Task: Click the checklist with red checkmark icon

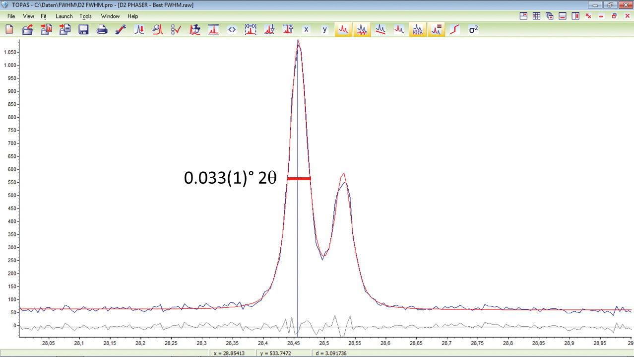Action: click(176, 30)
